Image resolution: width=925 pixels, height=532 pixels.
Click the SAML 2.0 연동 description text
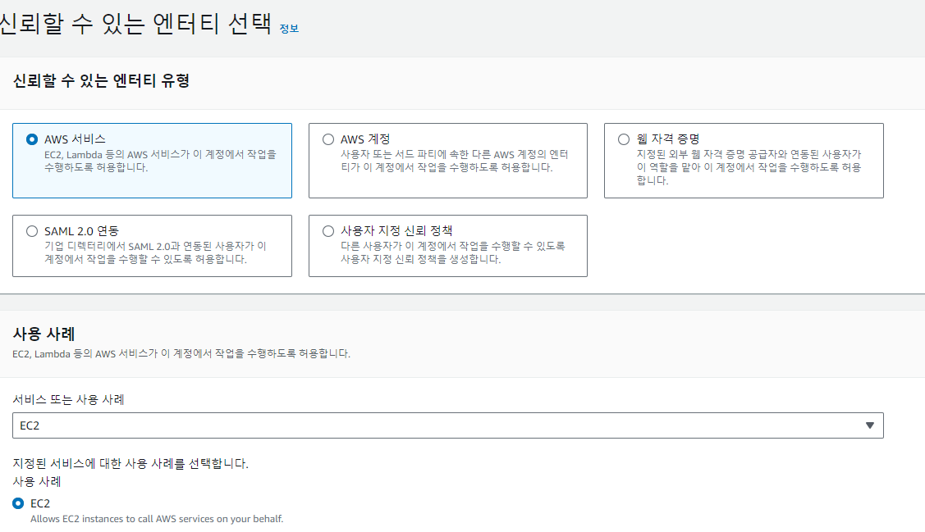click(x=155, y=252)
